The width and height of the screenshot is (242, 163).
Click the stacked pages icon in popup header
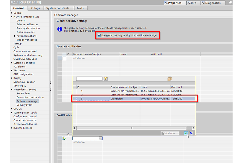point(169,79)
